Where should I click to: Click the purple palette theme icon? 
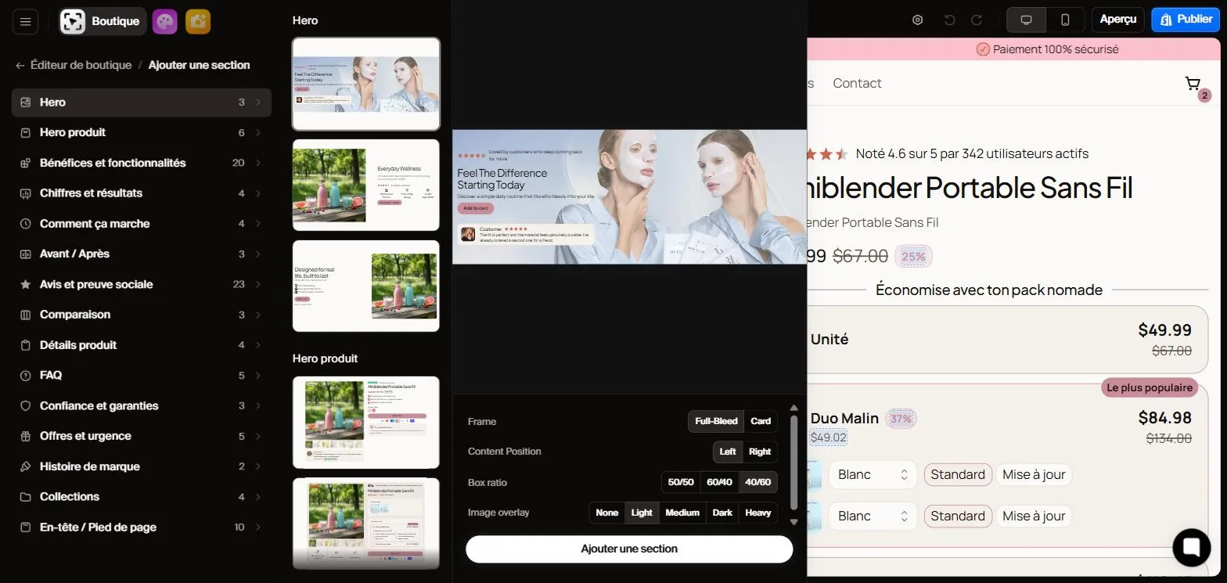164,21
